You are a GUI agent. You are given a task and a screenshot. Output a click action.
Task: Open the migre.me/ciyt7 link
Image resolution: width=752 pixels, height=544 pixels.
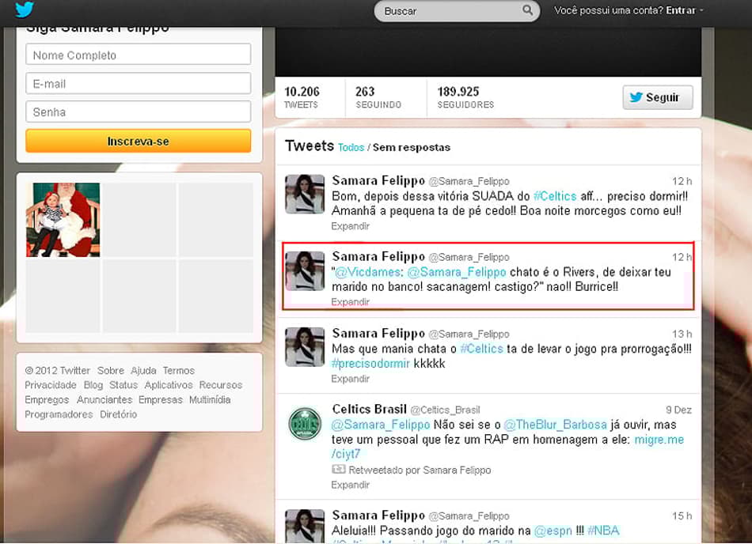[x=659, y=440]
